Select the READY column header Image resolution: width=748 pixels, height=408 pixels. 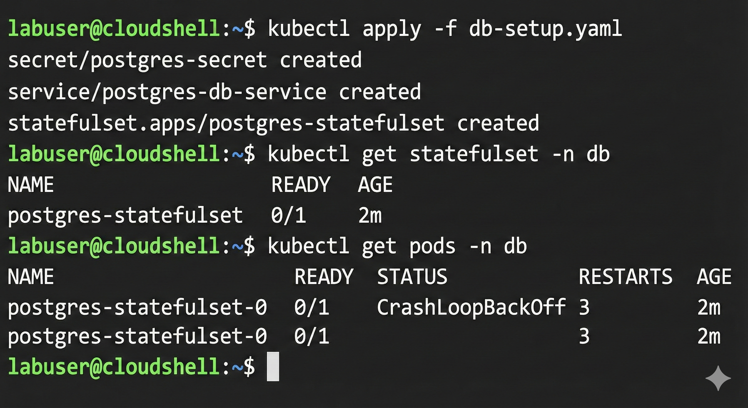point(301,184)
